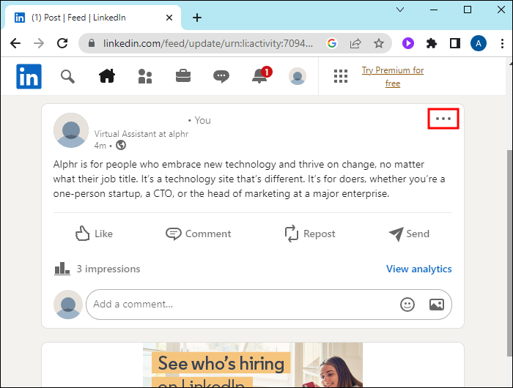The image size is (513, 388).
Task: Like the Alphr post
Action: tap(94, 234)
